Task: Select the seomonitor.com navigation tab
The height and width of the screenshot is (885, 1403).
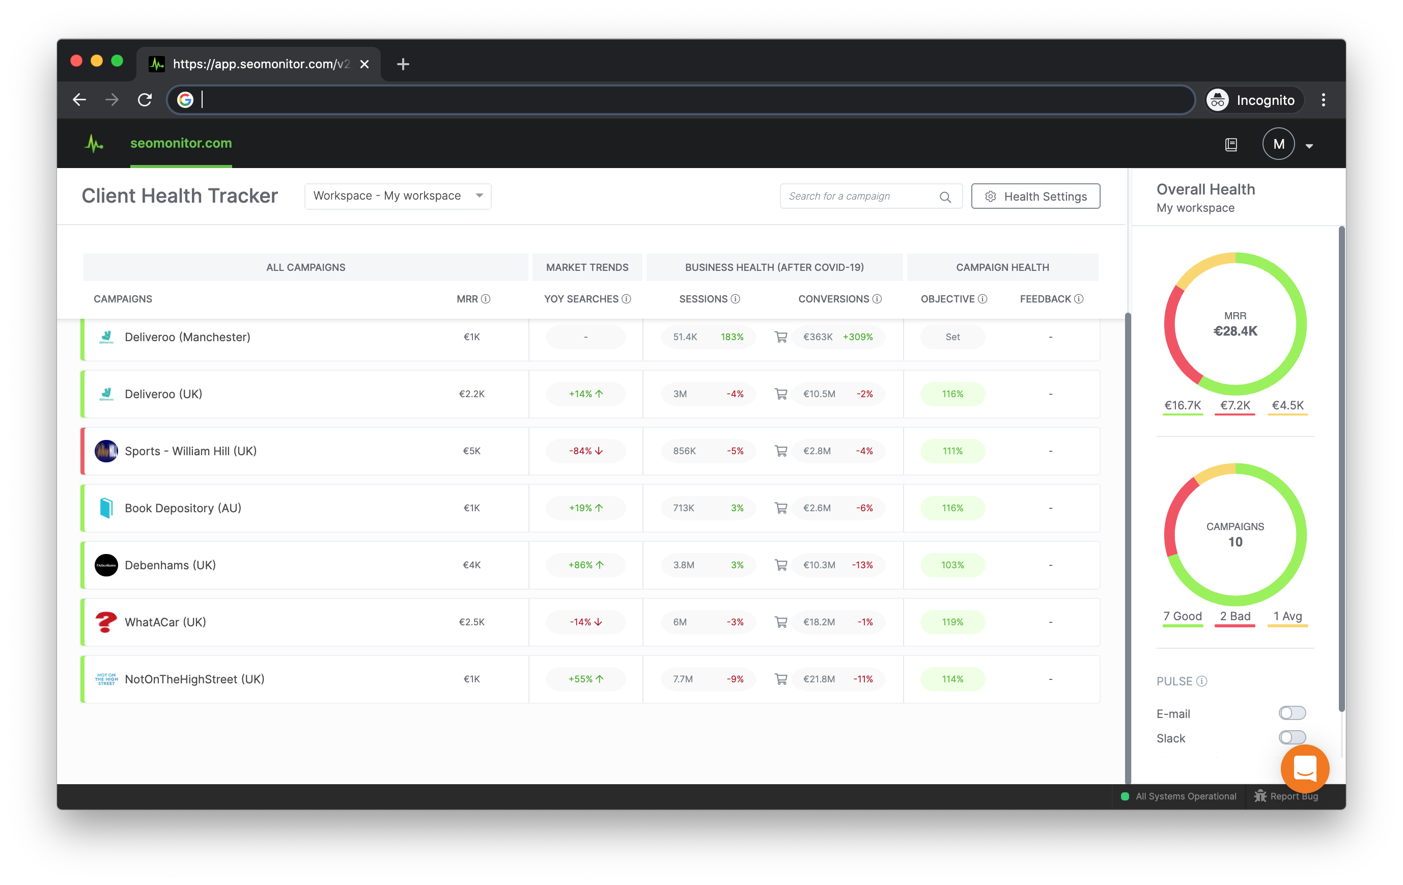Action: pos(181,143)
